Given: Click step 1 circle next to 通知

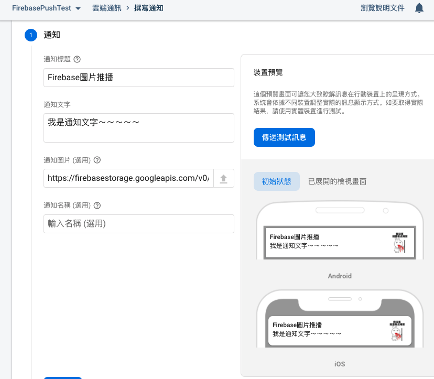Looking at the screenshot, I should [31, 35].
